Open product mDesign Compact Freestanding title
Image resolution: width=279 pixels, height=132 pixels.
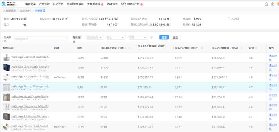(30, 57)
